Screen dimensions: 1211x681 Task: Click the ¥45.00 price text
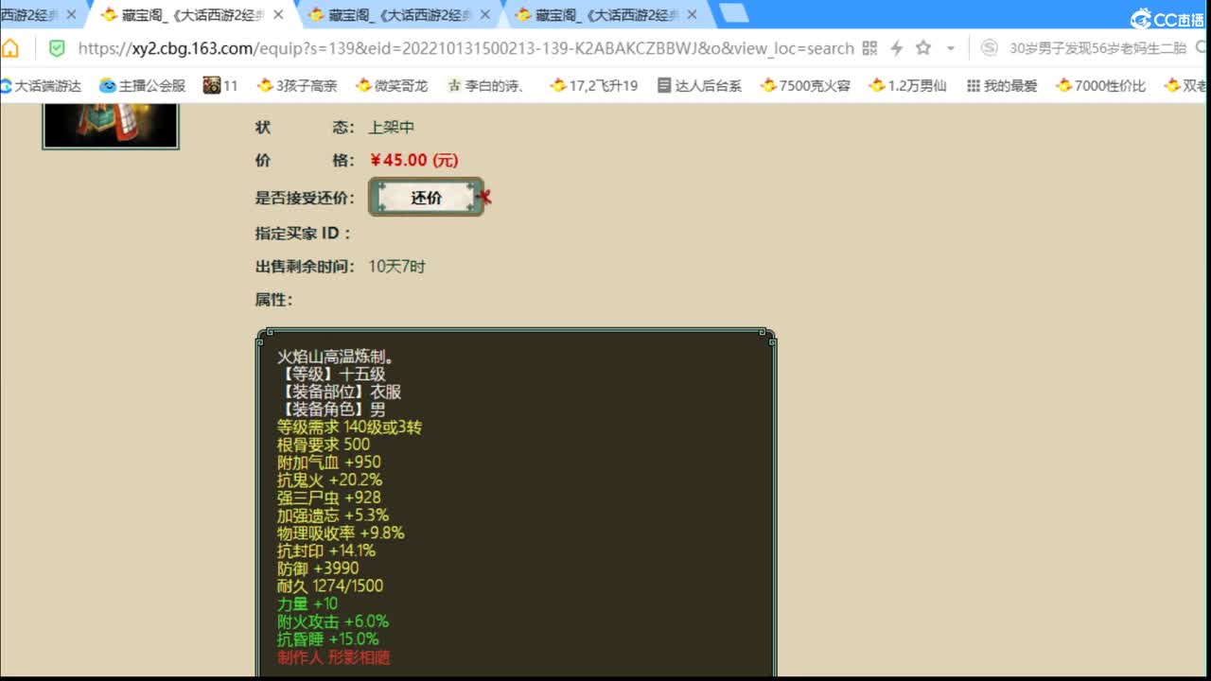(x=414, y=161)
